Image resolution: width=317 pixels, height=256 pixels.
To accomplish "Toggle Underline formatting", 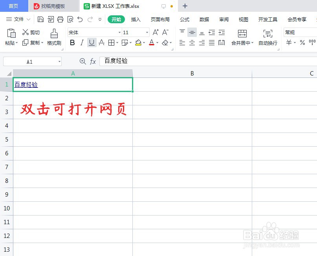I will (x=92, y=42).
